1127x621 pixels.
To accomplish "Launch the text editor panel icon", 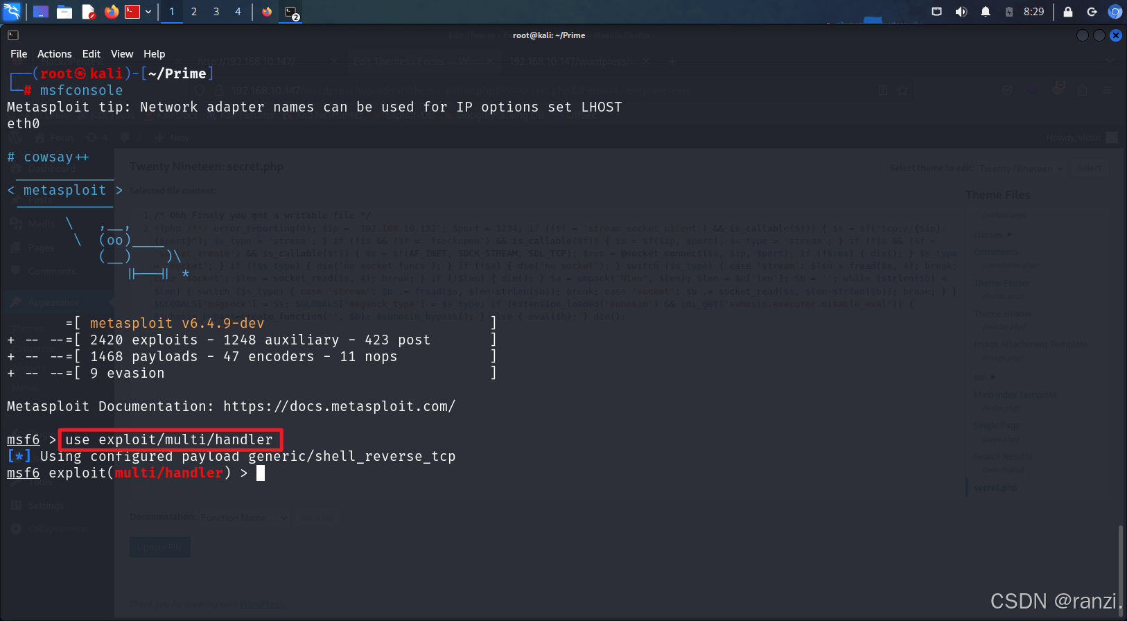I will click(x=88, y=12).
